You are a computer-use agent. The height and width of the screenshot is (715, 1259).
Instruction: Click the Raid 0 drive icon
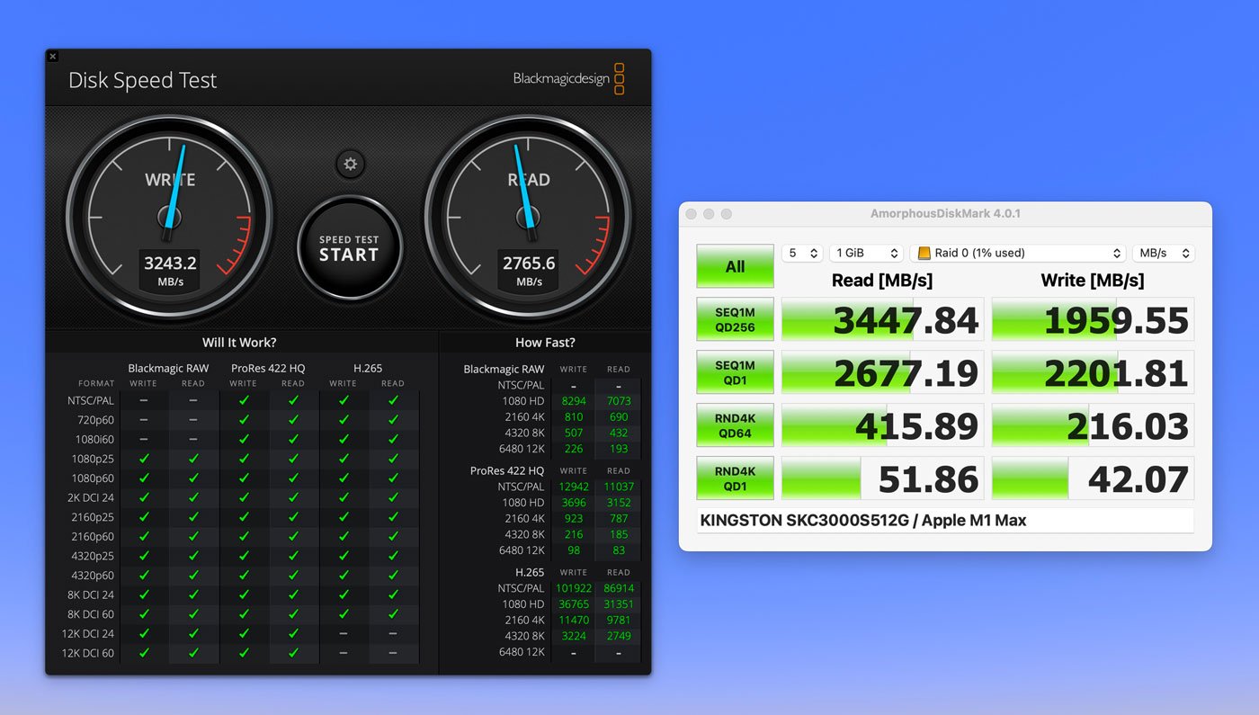(x=924, y=254)
